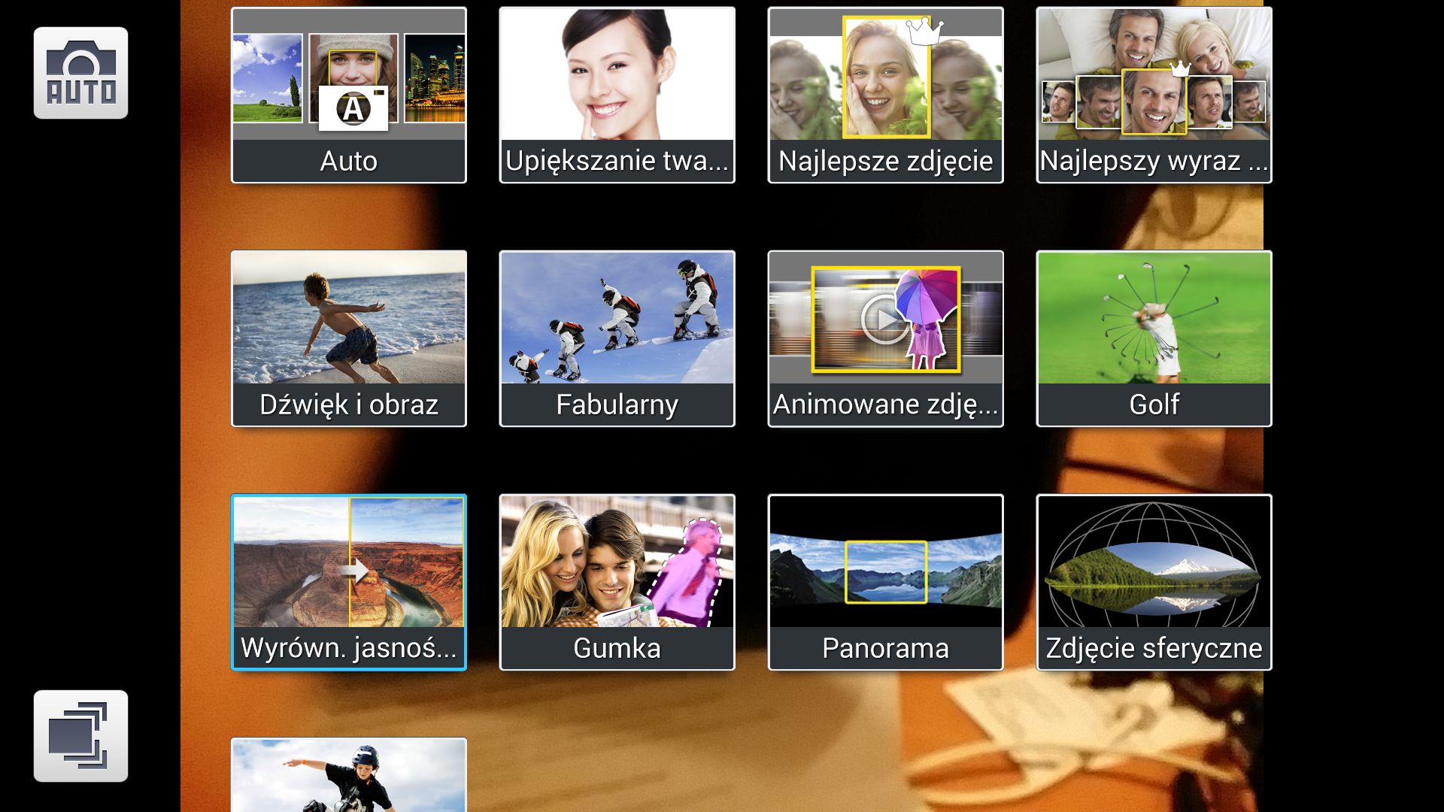Select Dźwięk i obraz mode
This screenshot has width=1444, height=812.
348,323
